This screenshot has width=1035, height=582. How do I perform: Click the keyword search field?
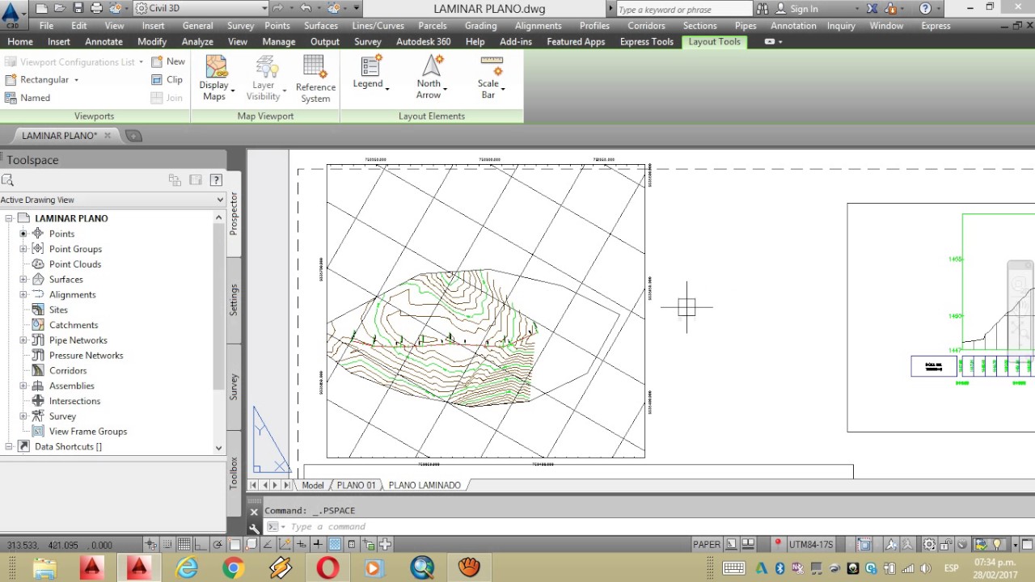point(684,9)
